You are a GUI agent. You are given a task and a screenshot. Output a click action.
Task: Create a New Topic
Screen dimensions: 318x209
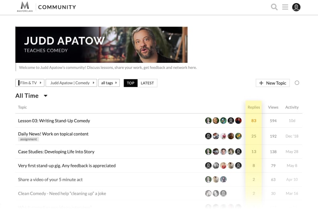click(x=273, y=83)
